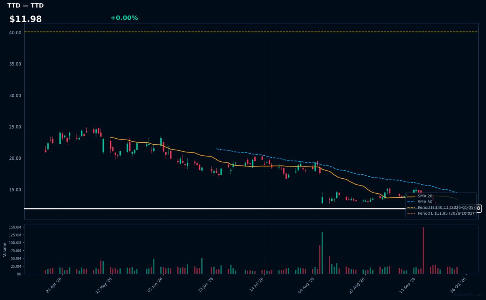Select the $11.98 current price readout
486x300 pixels.
pos(26,19)
